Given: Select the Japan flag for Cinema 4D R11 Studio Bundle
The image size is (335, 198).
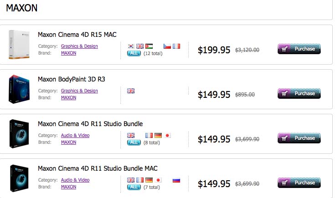Looking at the screenshot, I should click(167, 135).
